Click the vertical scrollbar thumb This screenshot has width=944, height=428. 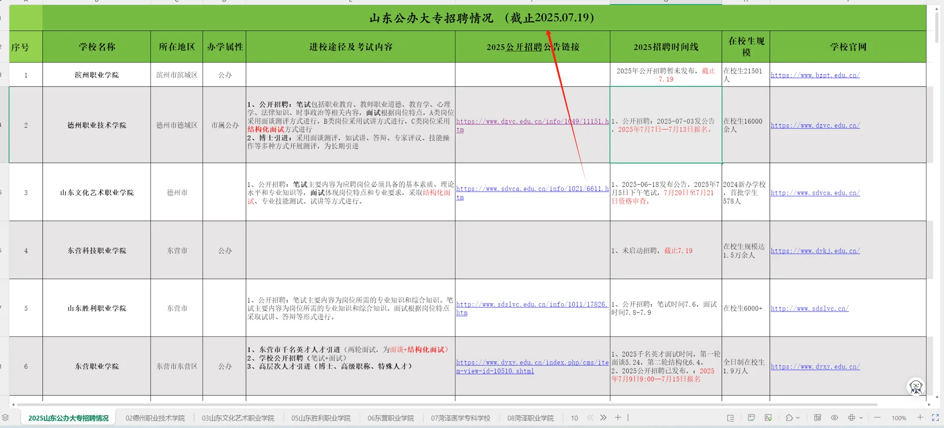click(937, 27)
